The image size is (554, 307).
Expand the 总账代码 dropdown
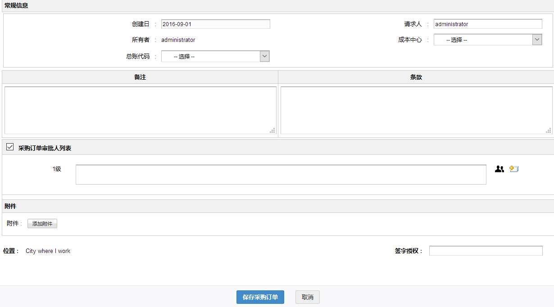pos(215,56)
